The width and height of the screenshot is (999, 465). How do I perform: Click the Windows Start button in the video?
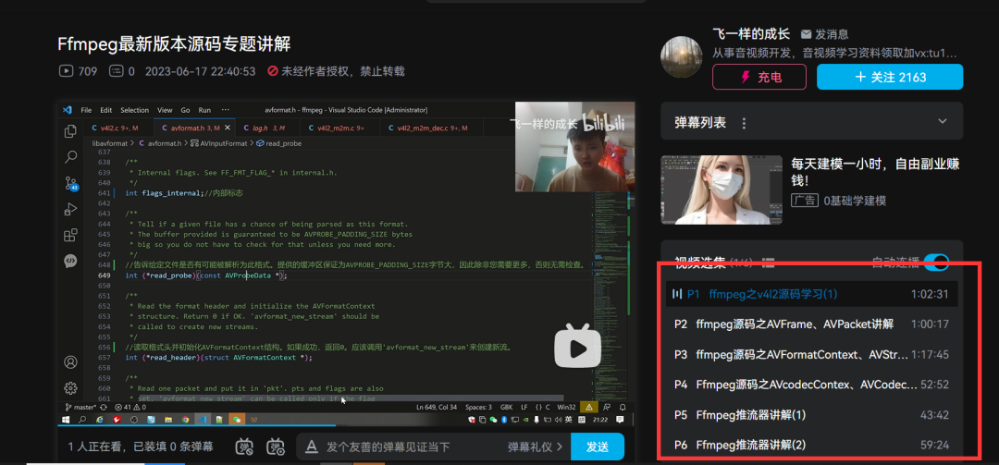pos(65,420)
